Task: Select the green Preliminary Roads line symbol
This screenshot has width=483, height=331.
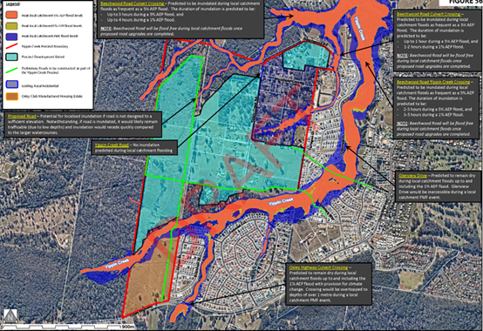Action: coord(12,71)
